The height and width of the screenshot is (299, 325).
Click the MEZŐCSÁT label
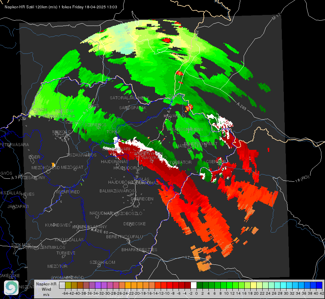pyautogui.click(x=72, y=167)
